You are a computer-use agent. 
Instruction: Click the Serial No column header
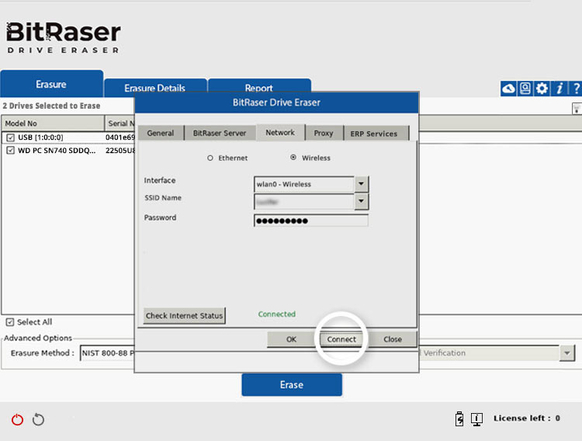tap(120, 123)
